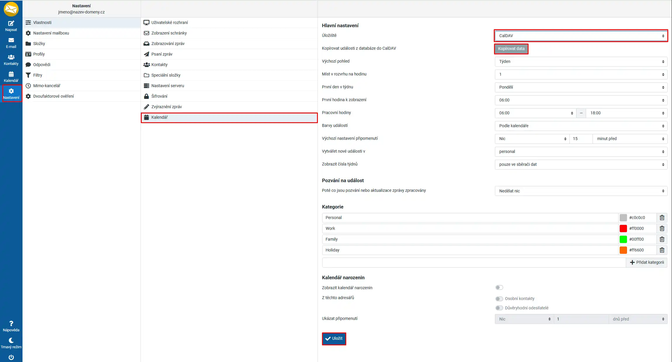Open Kontakty in the left sidebar
This screenshot has height=362, width=672.
[x=11, y=60]
